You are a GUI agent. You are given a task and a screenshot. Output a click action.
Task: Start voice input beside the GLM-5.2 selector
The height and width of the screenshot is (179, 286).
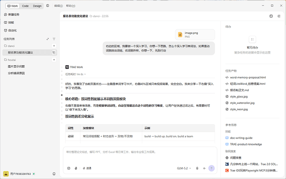pyautogui.click(x=197, y=168)
